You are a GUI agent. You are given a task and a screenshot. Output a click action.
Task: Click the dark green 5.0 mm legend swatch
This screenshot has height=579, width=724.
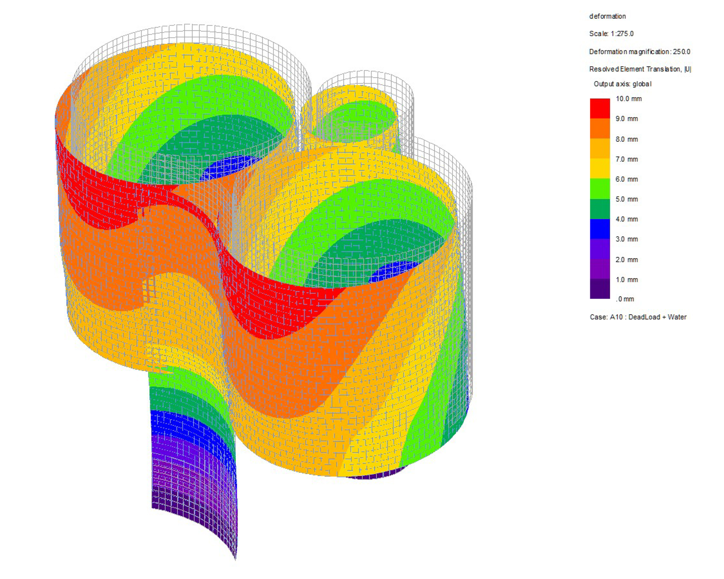[x=600, y=209]
